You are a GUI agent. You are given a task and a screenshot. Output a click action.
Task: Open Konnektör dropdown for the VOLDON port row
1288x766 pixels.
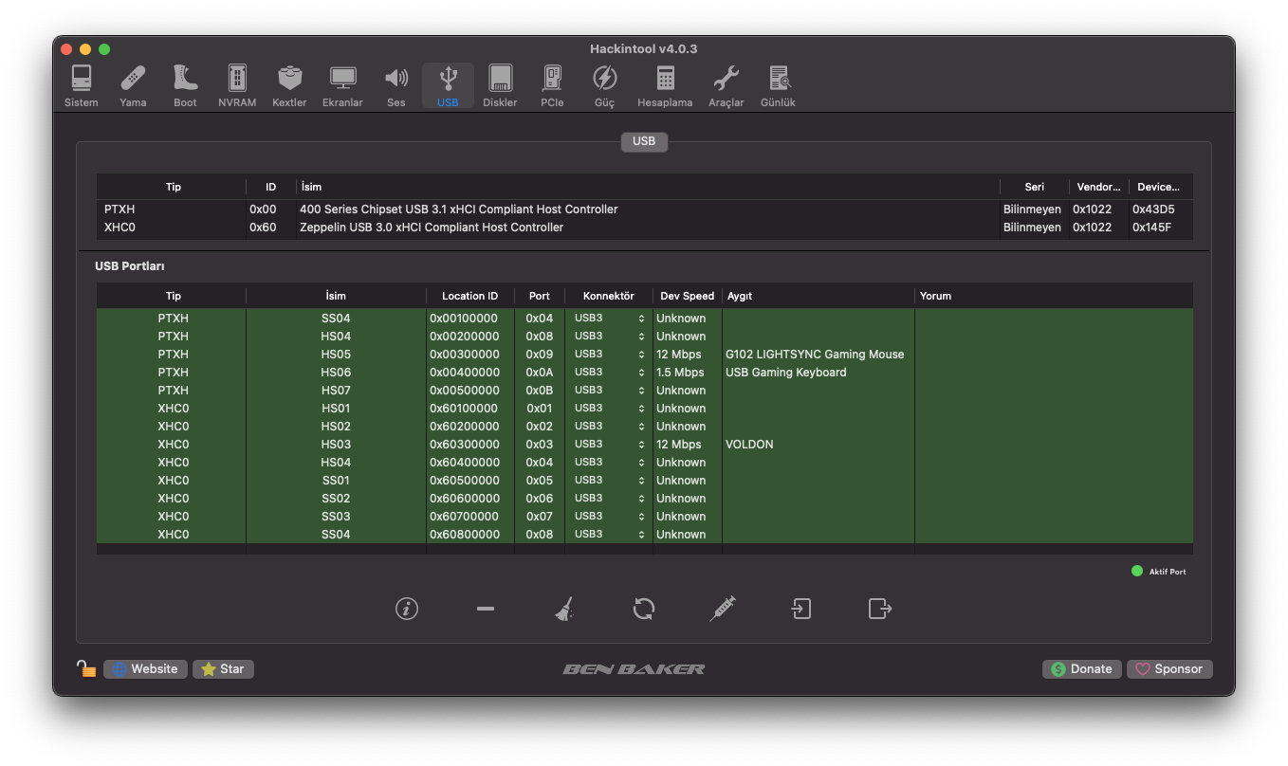coord(609,445)
